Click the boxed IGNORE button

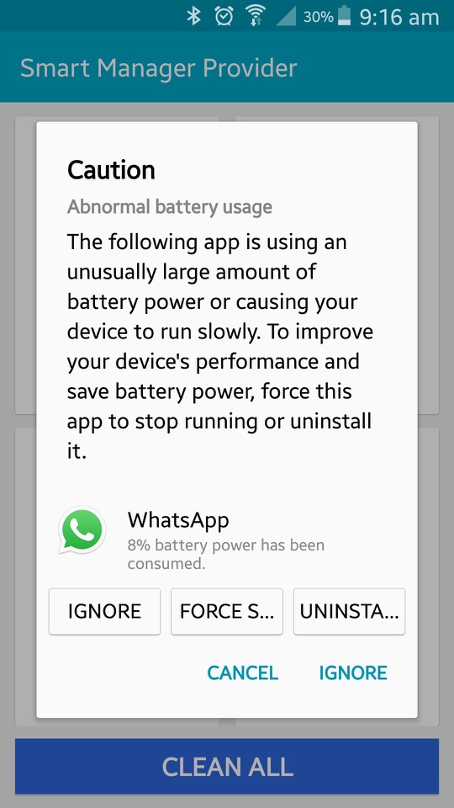(x=104, y=611)
